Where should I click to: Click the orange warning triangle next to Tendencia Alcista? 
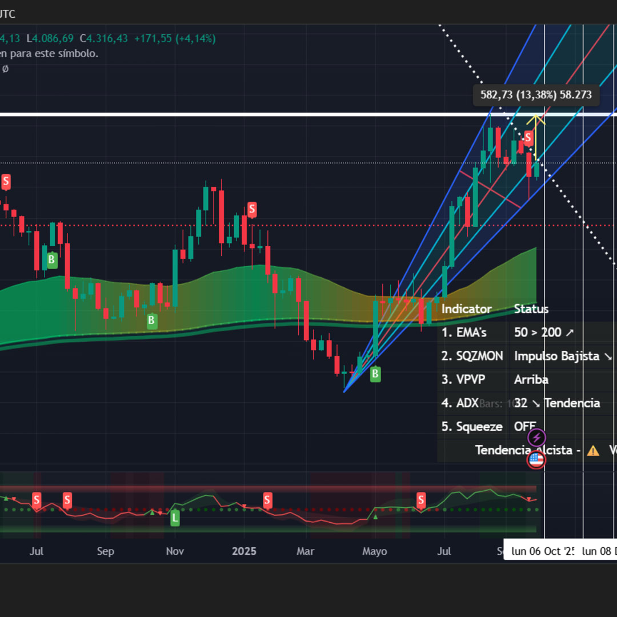click(x=593, y=450)
